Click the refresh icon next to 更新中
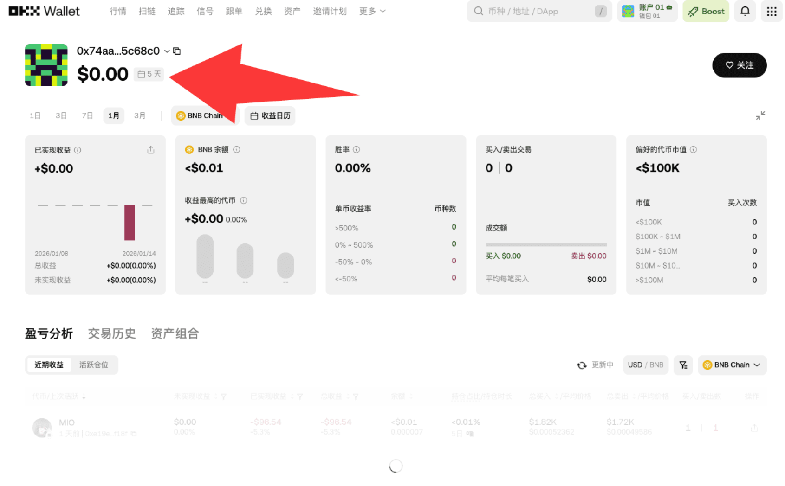 point(582,365)
